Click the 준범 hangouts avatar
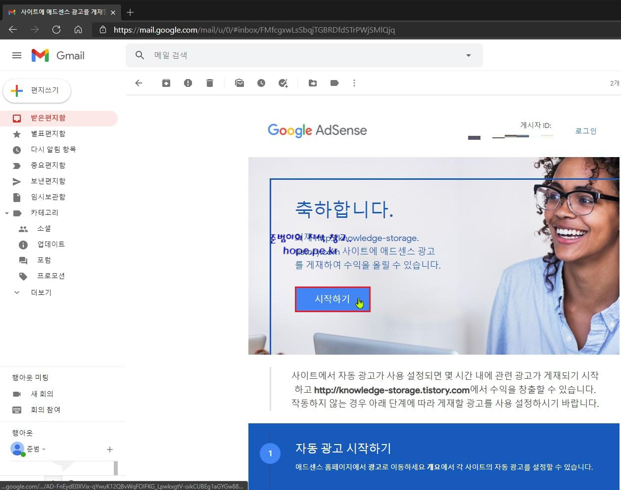Screen dimensions: 621x490 coord(17,449)
